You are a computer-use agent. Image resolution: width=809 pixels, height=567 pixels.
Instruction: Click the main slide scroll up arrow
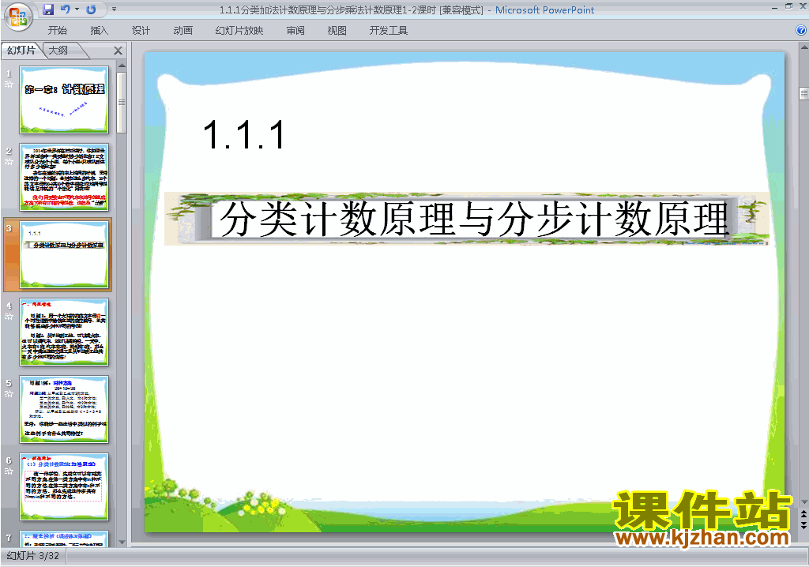pos(803,47)
